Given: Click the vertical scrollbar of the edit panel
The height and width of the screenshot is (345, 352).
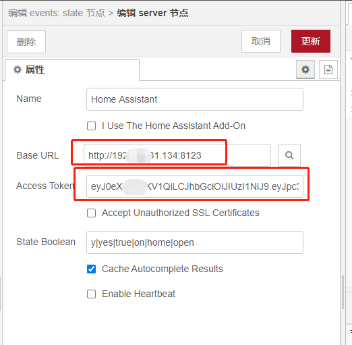Looking at the screenshot, I should 343,292.
